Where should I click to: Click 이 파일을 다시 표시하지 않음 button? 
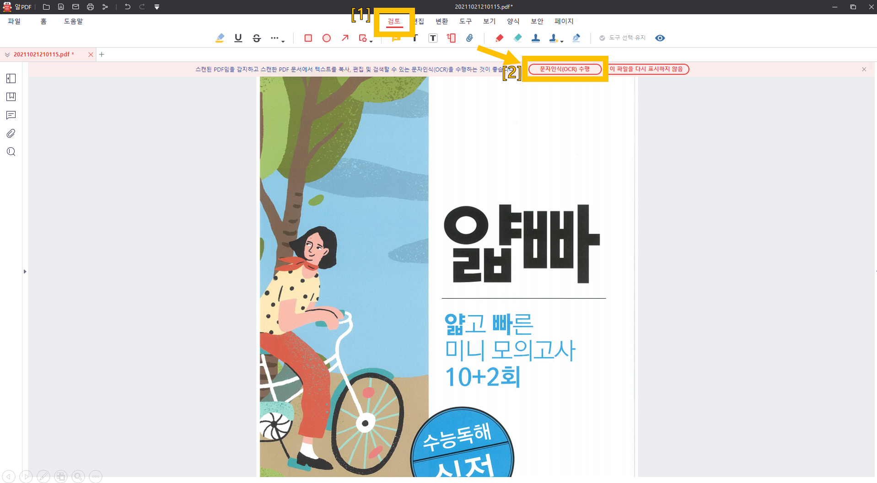(x=646, y=69)
